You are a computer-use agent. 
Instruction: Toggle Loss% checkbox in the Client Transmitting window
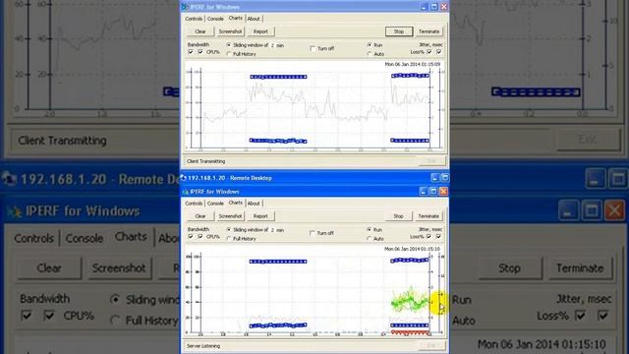(x=429, y=52)
